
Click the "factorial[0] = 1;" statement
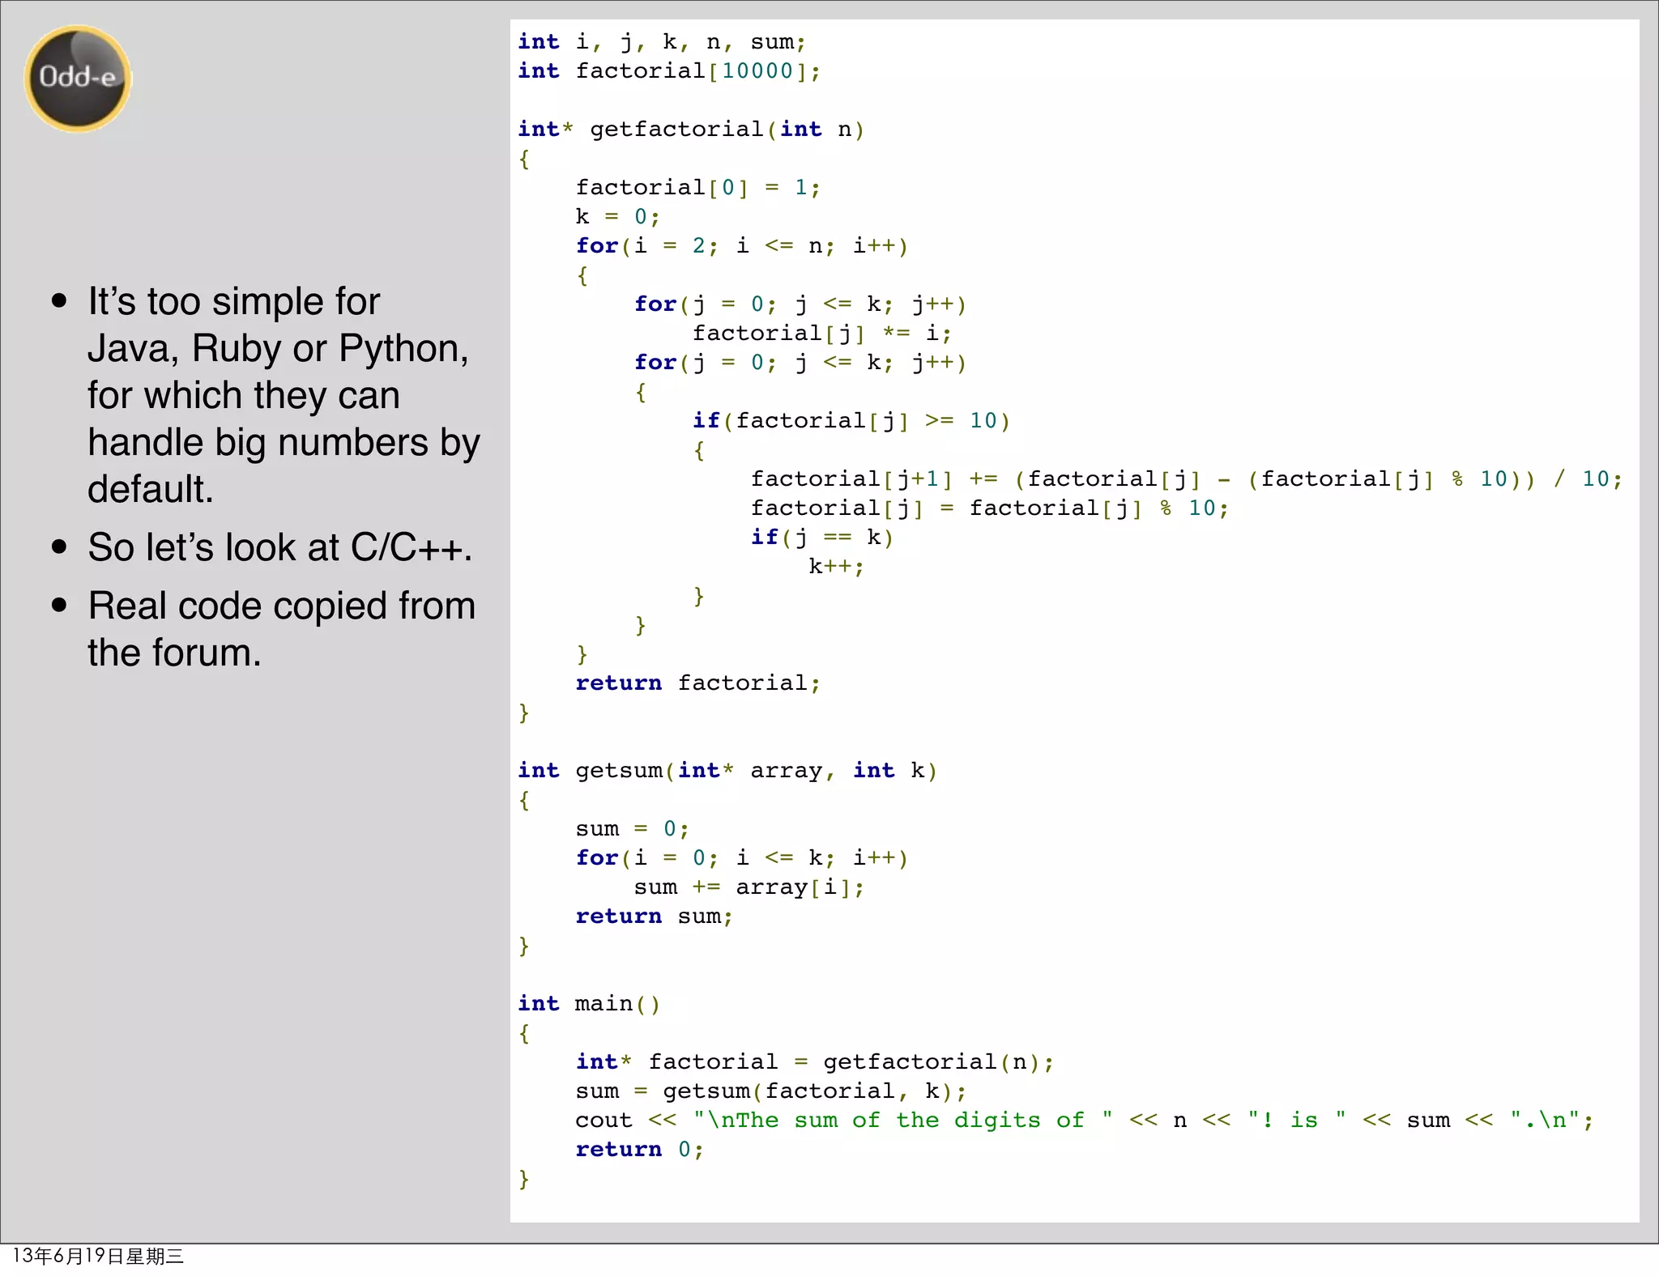point(697,188)
